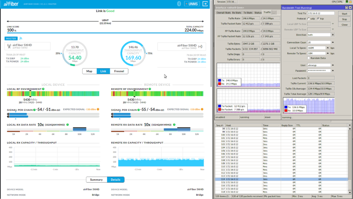Click the Local RF Environment spectrum color bar
Screen dimensions: 353x199
(53, 94)
